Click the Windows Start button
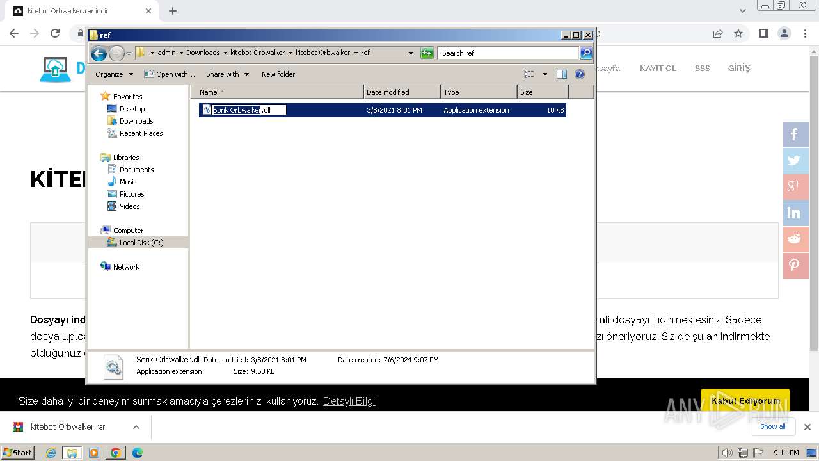Image resolution: width=819 pixels, height=461 pixels. pos(18,453)
